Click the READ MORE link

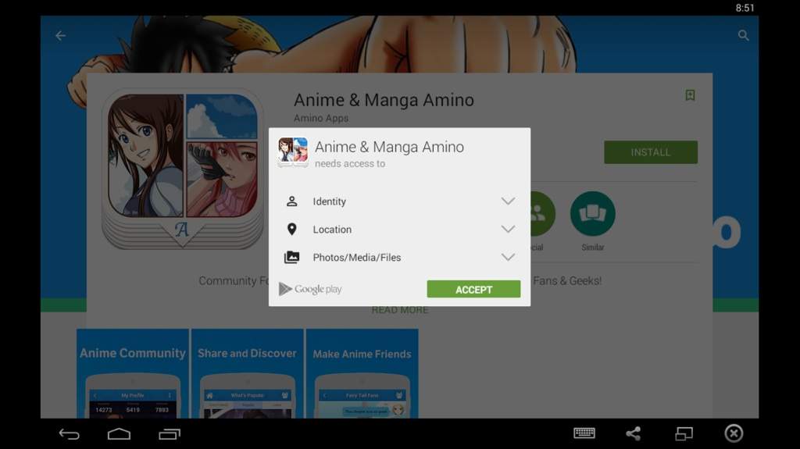click(400, 310)
